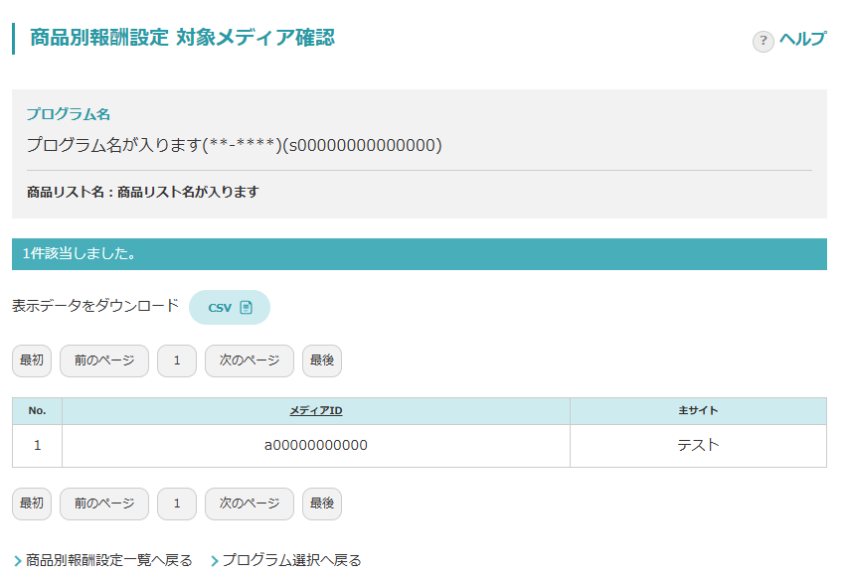Go to 前のページ using the pager above the table
This screenshot has height=576, width=848.
click(104, 360)
